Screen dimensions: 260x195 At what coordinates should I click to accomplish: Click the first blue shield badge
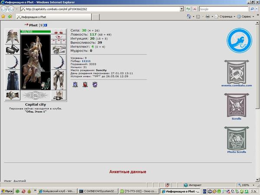pos(75,84)
